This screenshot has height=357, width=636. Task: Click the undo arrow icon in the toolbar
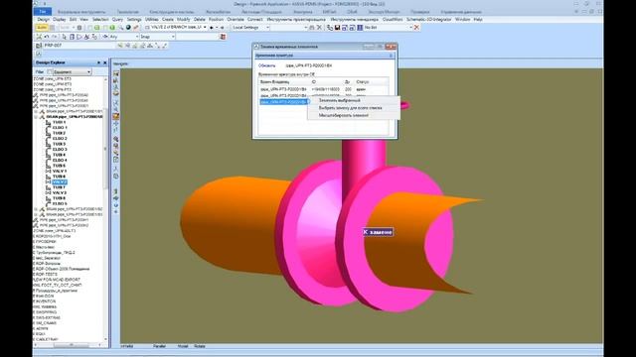[47, 37]
